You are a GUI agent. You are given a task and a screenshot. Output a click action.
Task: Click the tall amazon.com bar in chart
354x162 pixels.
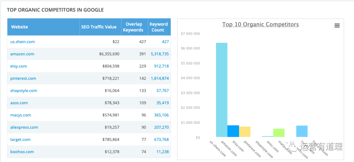222,90
